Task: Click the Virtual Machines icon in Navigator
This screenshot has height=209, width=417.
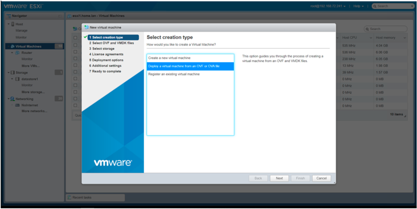Action: [12, 46]
